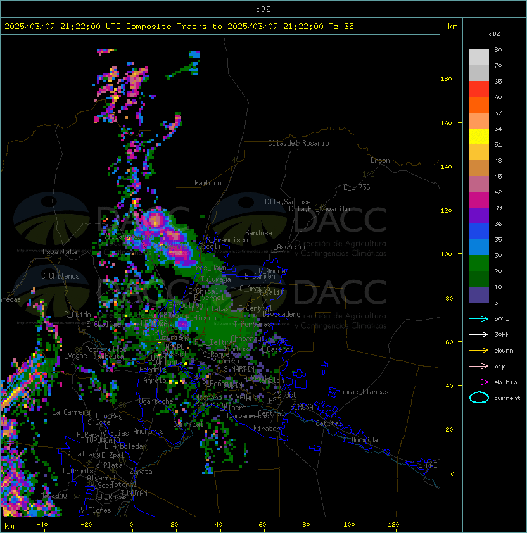Click the pink bip arrow in legend
Image resolution: width=527 pixels, height=533 pixels.
[479, 366]
